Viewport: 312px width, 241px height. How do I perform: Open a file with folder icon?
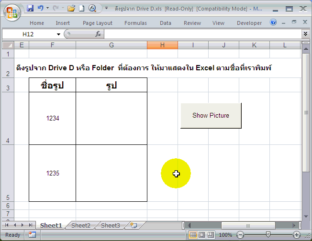point(71,8)
